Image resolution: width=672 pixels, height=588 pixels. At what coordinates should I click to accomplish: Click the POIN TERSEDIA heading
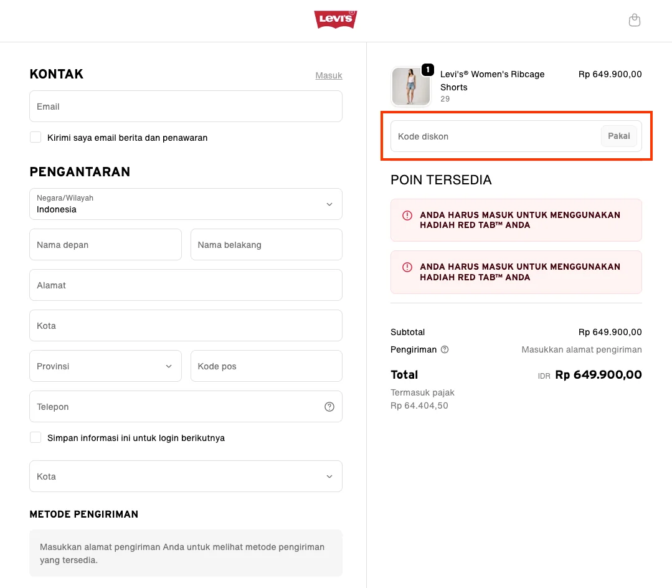tap(441, 180)
